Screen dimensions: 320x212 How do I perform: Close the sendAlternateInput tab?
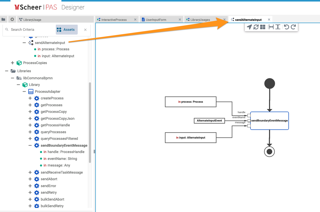[269, 20]
